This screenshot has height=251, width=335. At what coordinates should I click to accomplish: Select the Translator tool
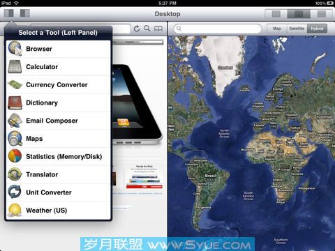(x=58, y=174)
